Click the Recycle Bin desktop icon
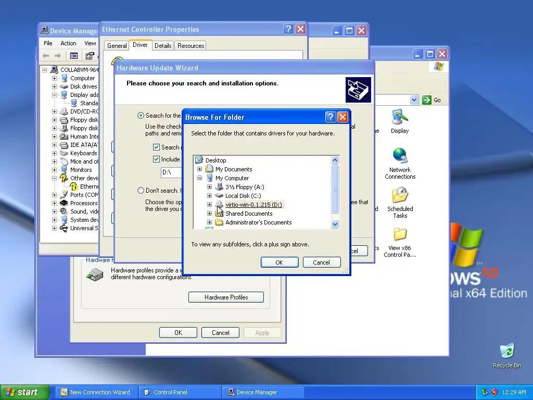Screen dimensions: 533x400 [x=507, y=352]
